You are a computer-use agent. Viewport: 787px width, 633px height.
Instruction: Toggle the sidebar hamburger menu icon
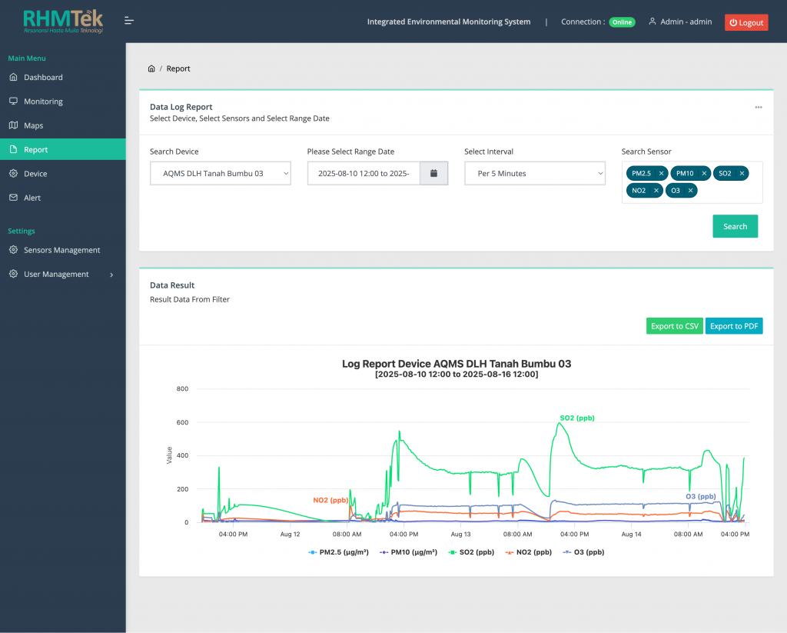click(129, 21)
